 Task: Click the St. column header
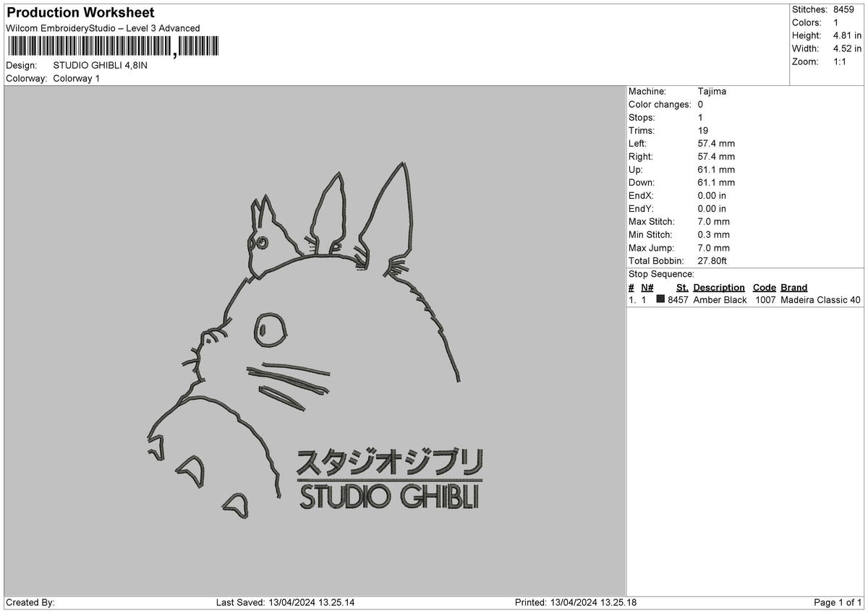click(682, 288)
